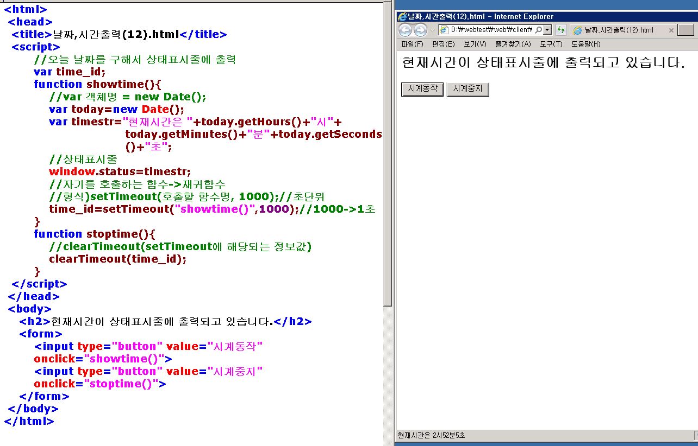Click the function stoptime(){ line
The image size is (698, 446).
coord(95,234)
